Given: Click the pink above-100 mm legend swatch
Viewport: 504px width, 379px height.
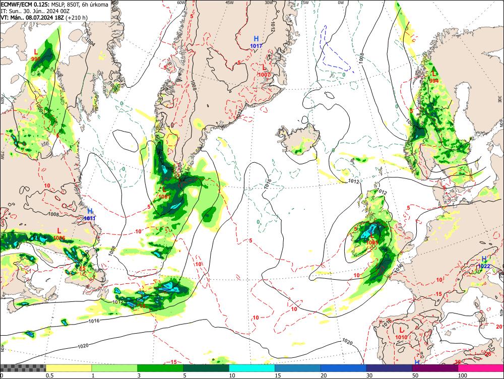Looking at the screenshot, I should point(481,368).
